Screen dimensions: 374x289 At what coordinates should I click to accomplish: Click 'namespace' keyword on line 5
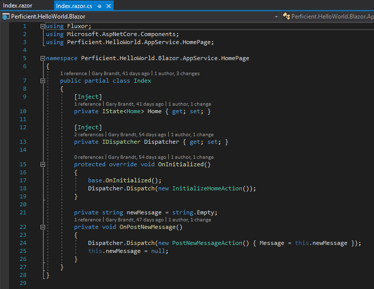62,58
